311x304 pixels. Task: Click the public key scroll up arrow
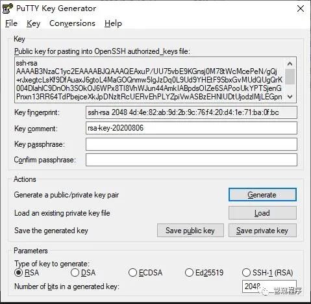[x=290, y=64]
